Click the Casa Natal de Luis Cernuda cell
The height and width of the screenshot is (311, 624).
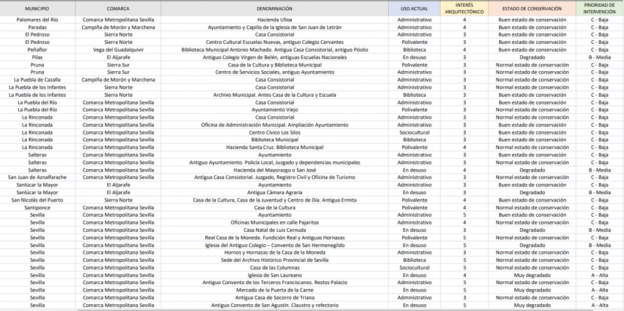[x=274, y=230]
